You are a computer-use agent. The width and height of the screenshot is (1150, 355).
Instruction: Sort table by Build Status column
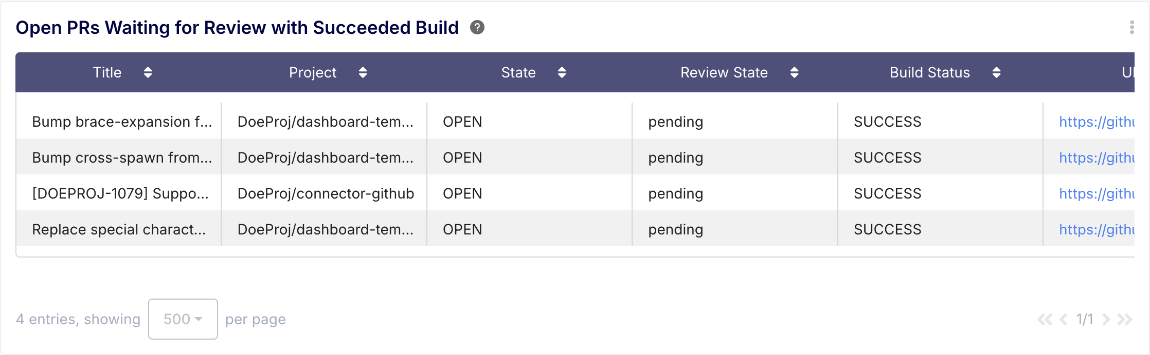(996, 72)
